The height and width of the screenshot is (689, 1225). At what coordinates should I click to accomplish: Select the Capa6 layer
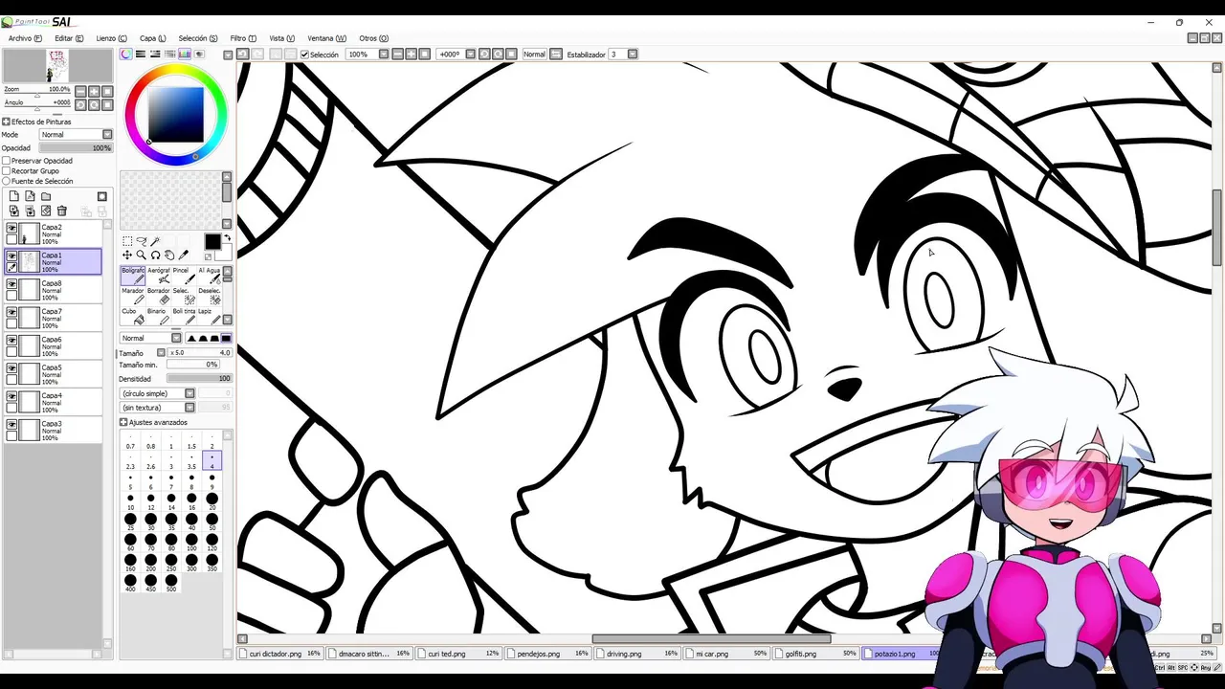(53, 345)
